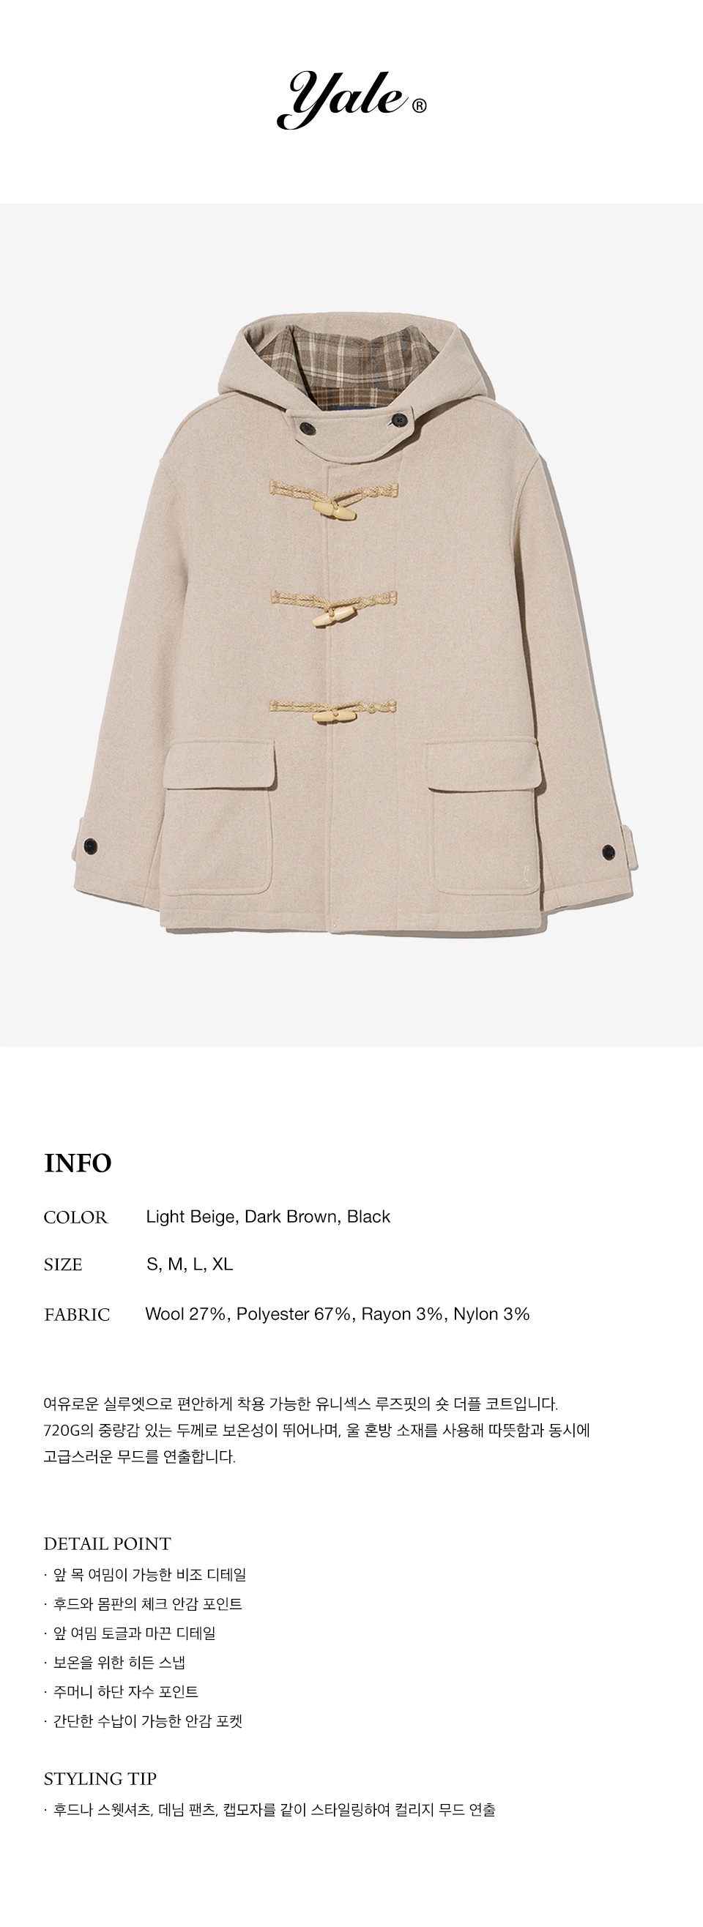Click the registered trademark symbol beside Yale

click(420, 106)
